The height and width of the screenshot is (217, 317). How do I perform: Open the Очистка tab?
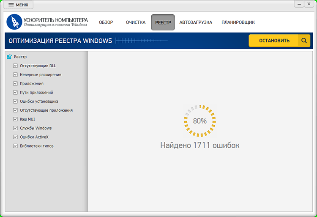(136, 22)
